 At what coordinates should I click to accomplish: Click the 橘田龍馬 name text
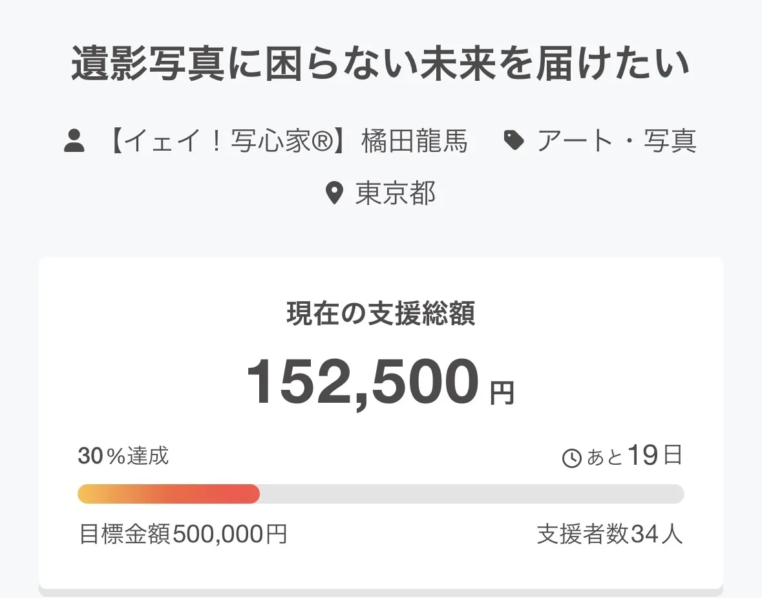tap(414, 141)
